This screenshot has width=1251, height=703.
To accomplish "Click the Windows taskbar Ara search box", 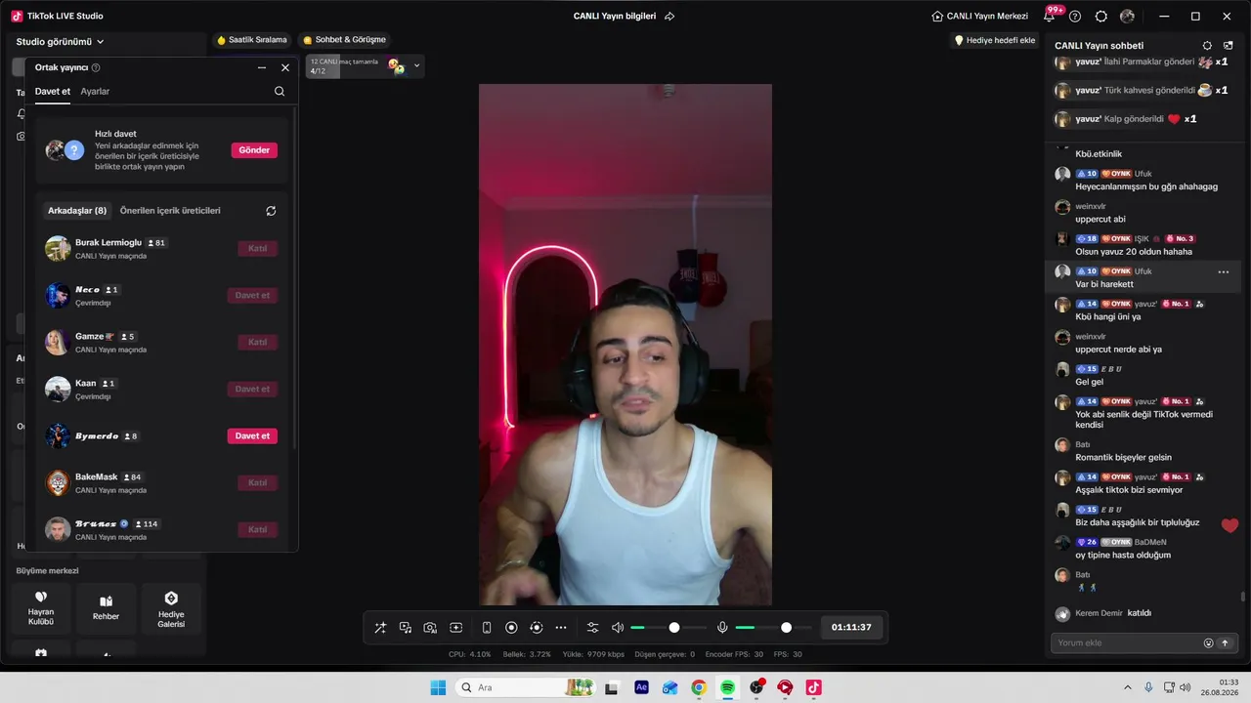I will [526, 687].
